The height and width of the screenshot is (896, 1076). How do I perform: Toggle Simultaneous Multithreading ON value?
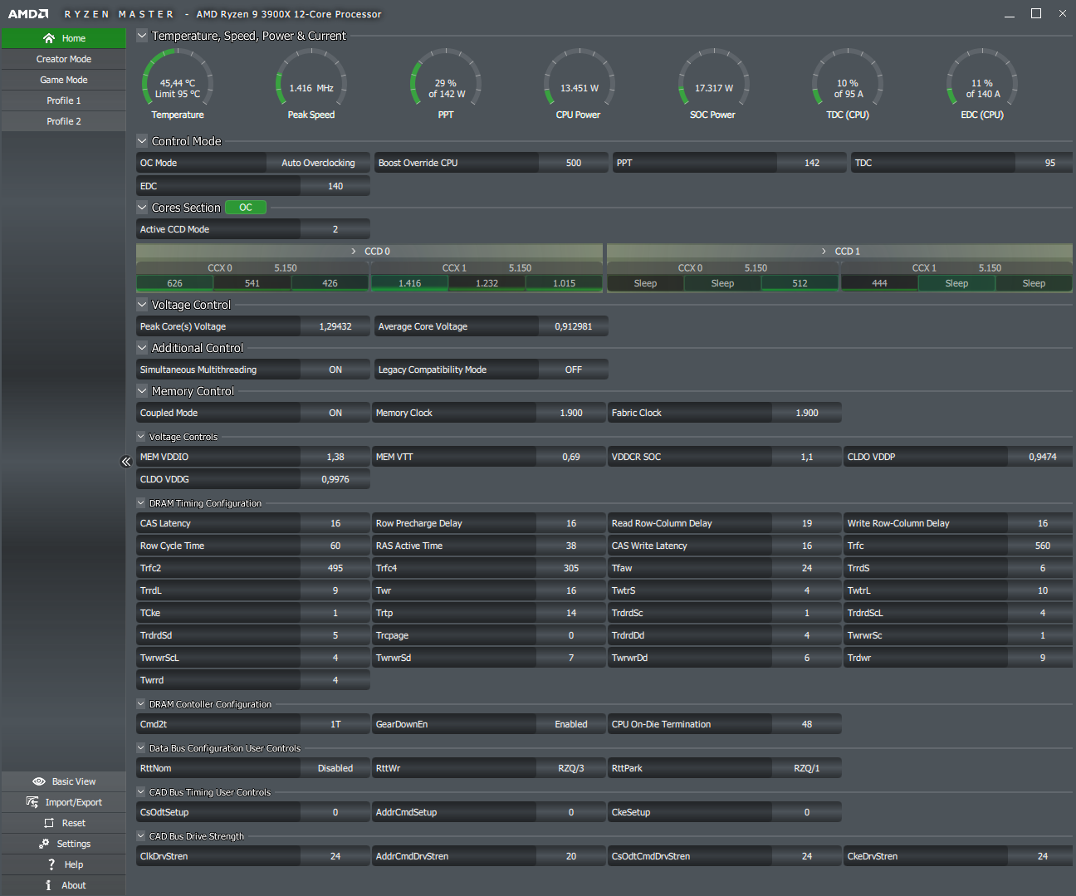[x=335, y=370]
